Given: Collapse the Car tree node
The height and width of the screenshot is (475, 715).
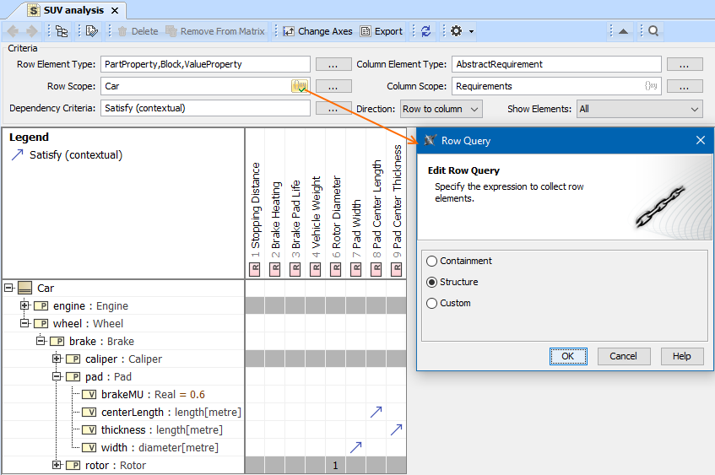Looking at the screenshot, I should click(x=8, y=288).
